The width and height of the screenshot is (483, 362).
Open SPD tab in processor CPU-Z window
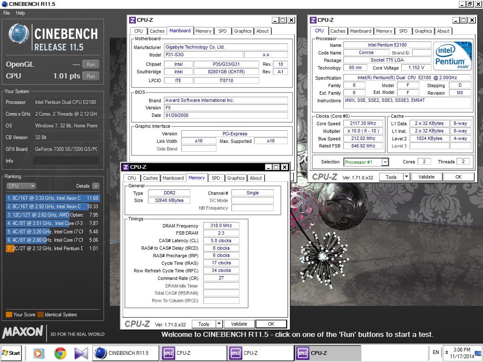coord(403,31)
